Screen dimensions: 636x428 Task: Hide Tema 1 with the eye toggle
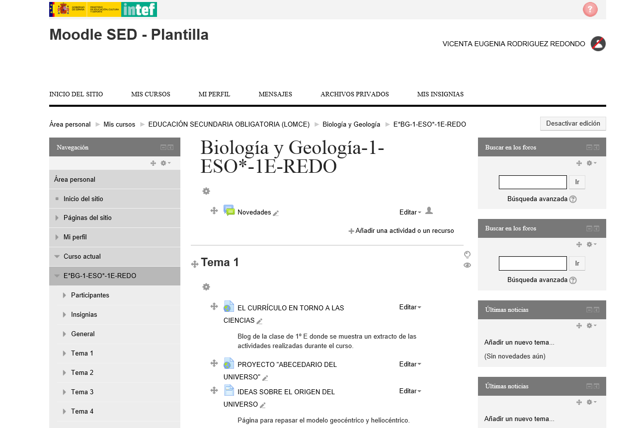tap(467, 265)
